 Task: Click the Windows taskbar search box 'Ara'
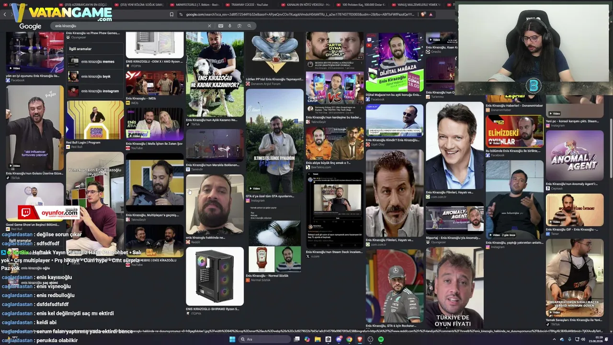click(x=264, y=339)
